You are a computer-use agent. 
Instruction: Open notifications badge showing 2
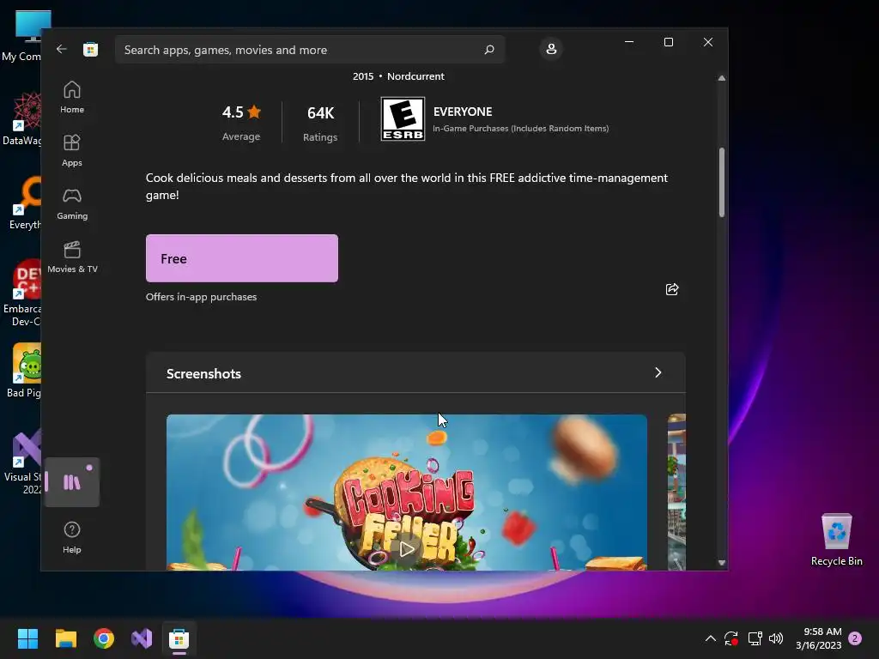tap(855, 638)
